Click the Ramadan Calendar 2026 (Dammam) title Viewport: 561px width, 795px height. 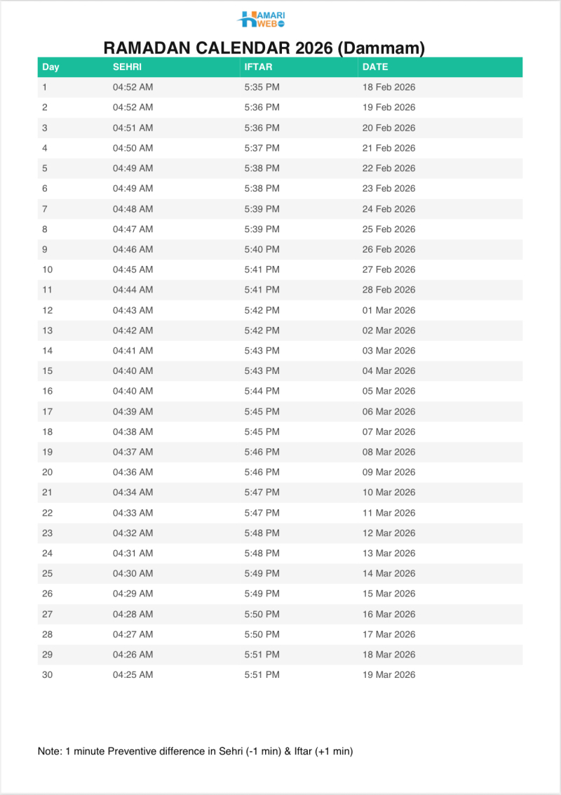point(264,48)
